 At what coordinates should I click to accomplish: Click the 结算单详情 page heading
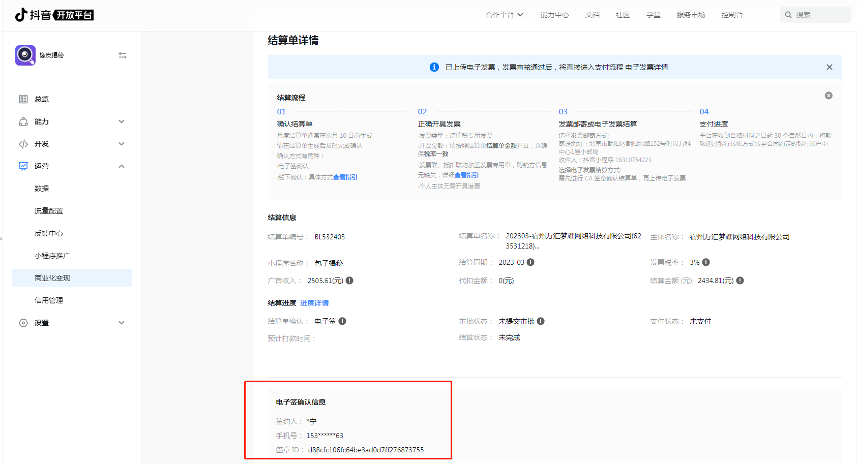[x=293, y=41]
